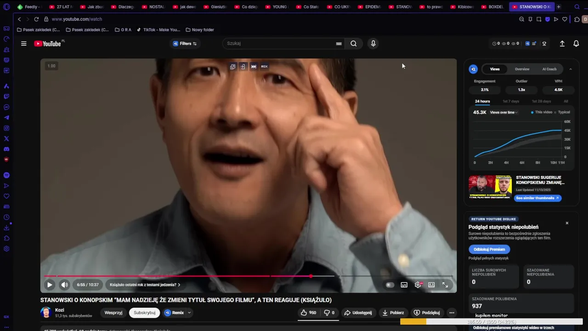Viewport: 588px width, 331px height.
Task: Click See similar thumbnails link
Action: pyautogui.click(x=537, y=198)
